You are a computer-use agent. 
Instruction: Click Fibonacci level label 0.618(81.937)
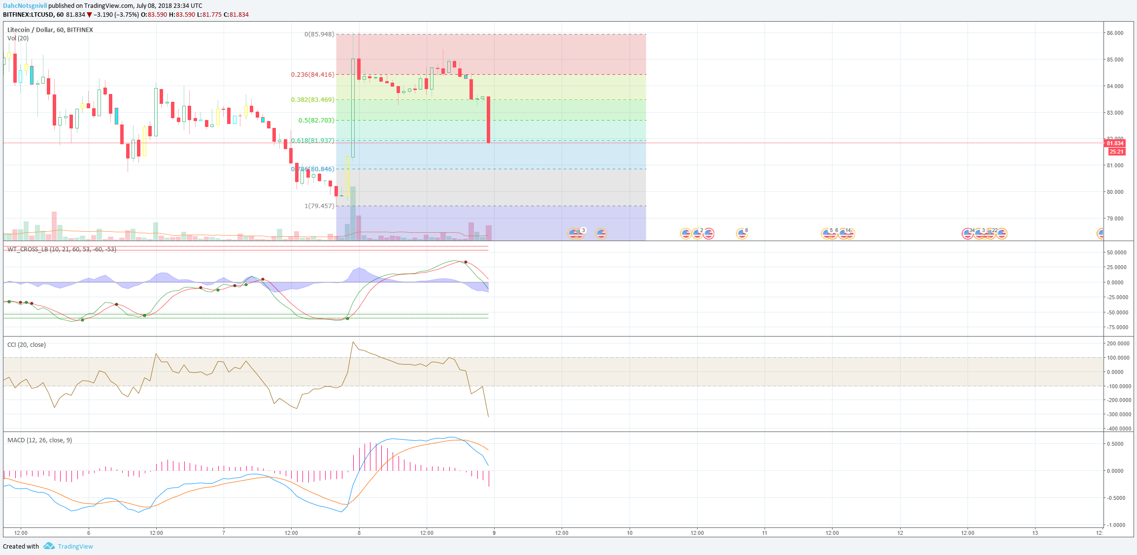[x=313, y=141]
